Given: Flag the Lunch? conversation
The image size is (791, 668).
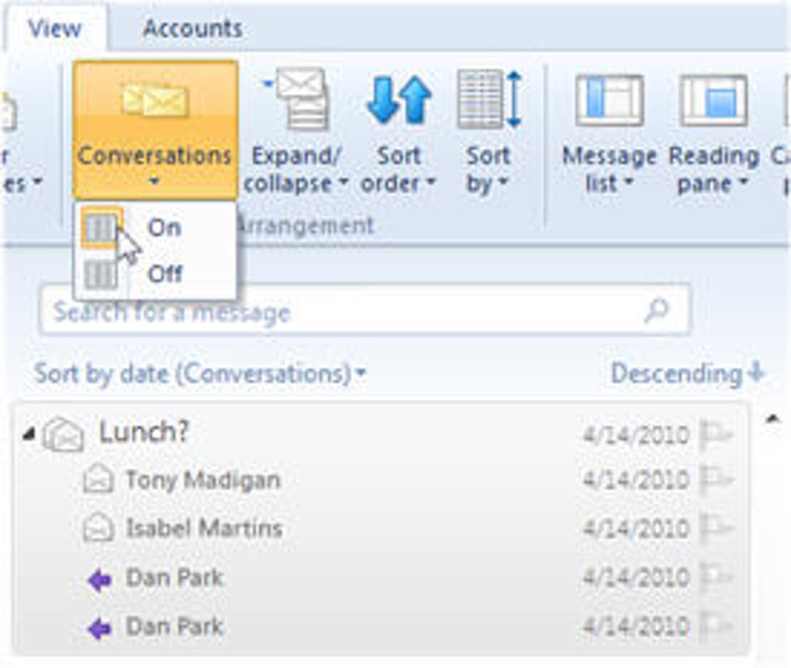Looking at the screenshot, I should (716, 434).
